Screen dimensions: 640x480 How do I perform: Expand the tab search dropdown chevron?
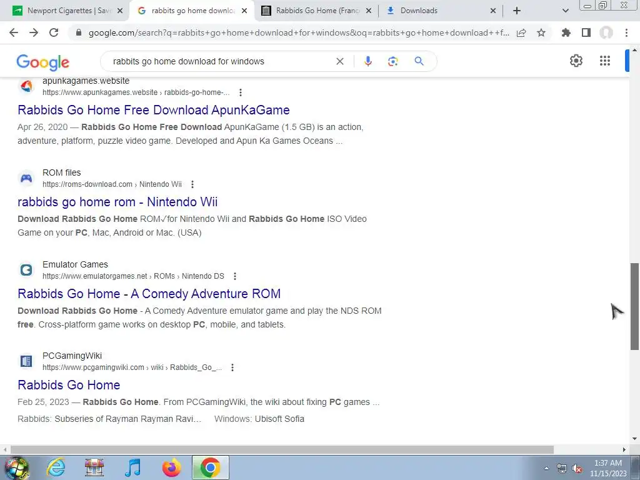click(565, 11)
